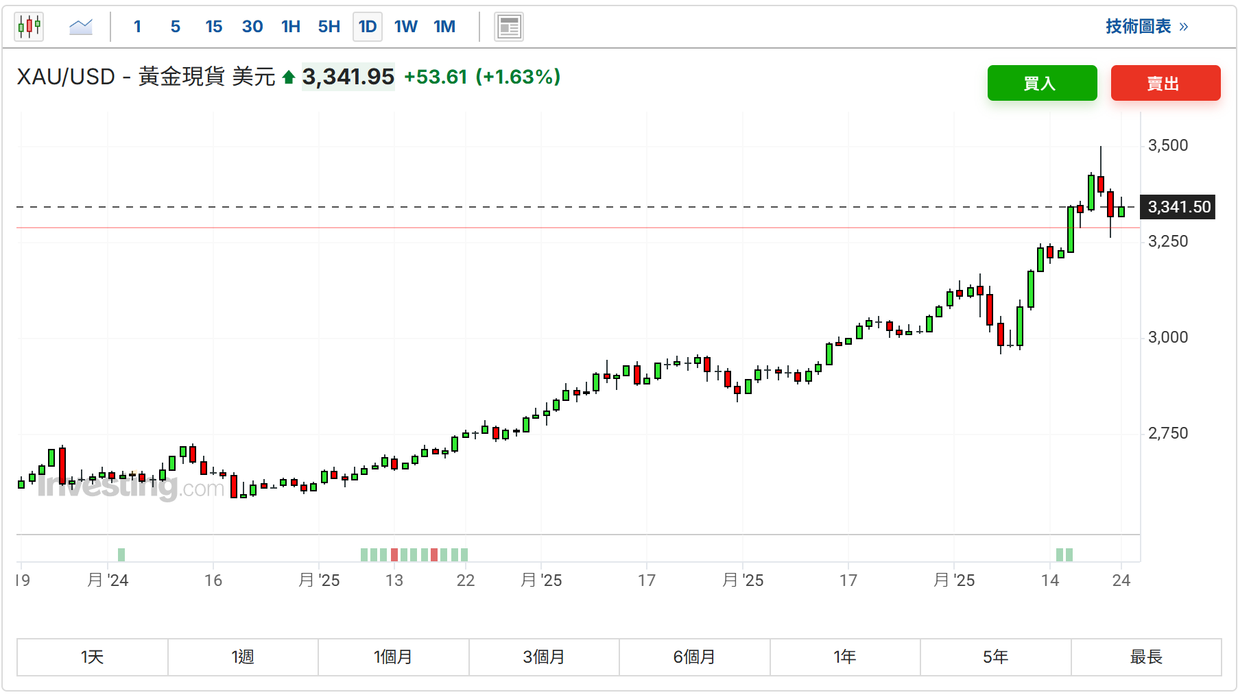Choose the 6個月 time range

[695, 657]
